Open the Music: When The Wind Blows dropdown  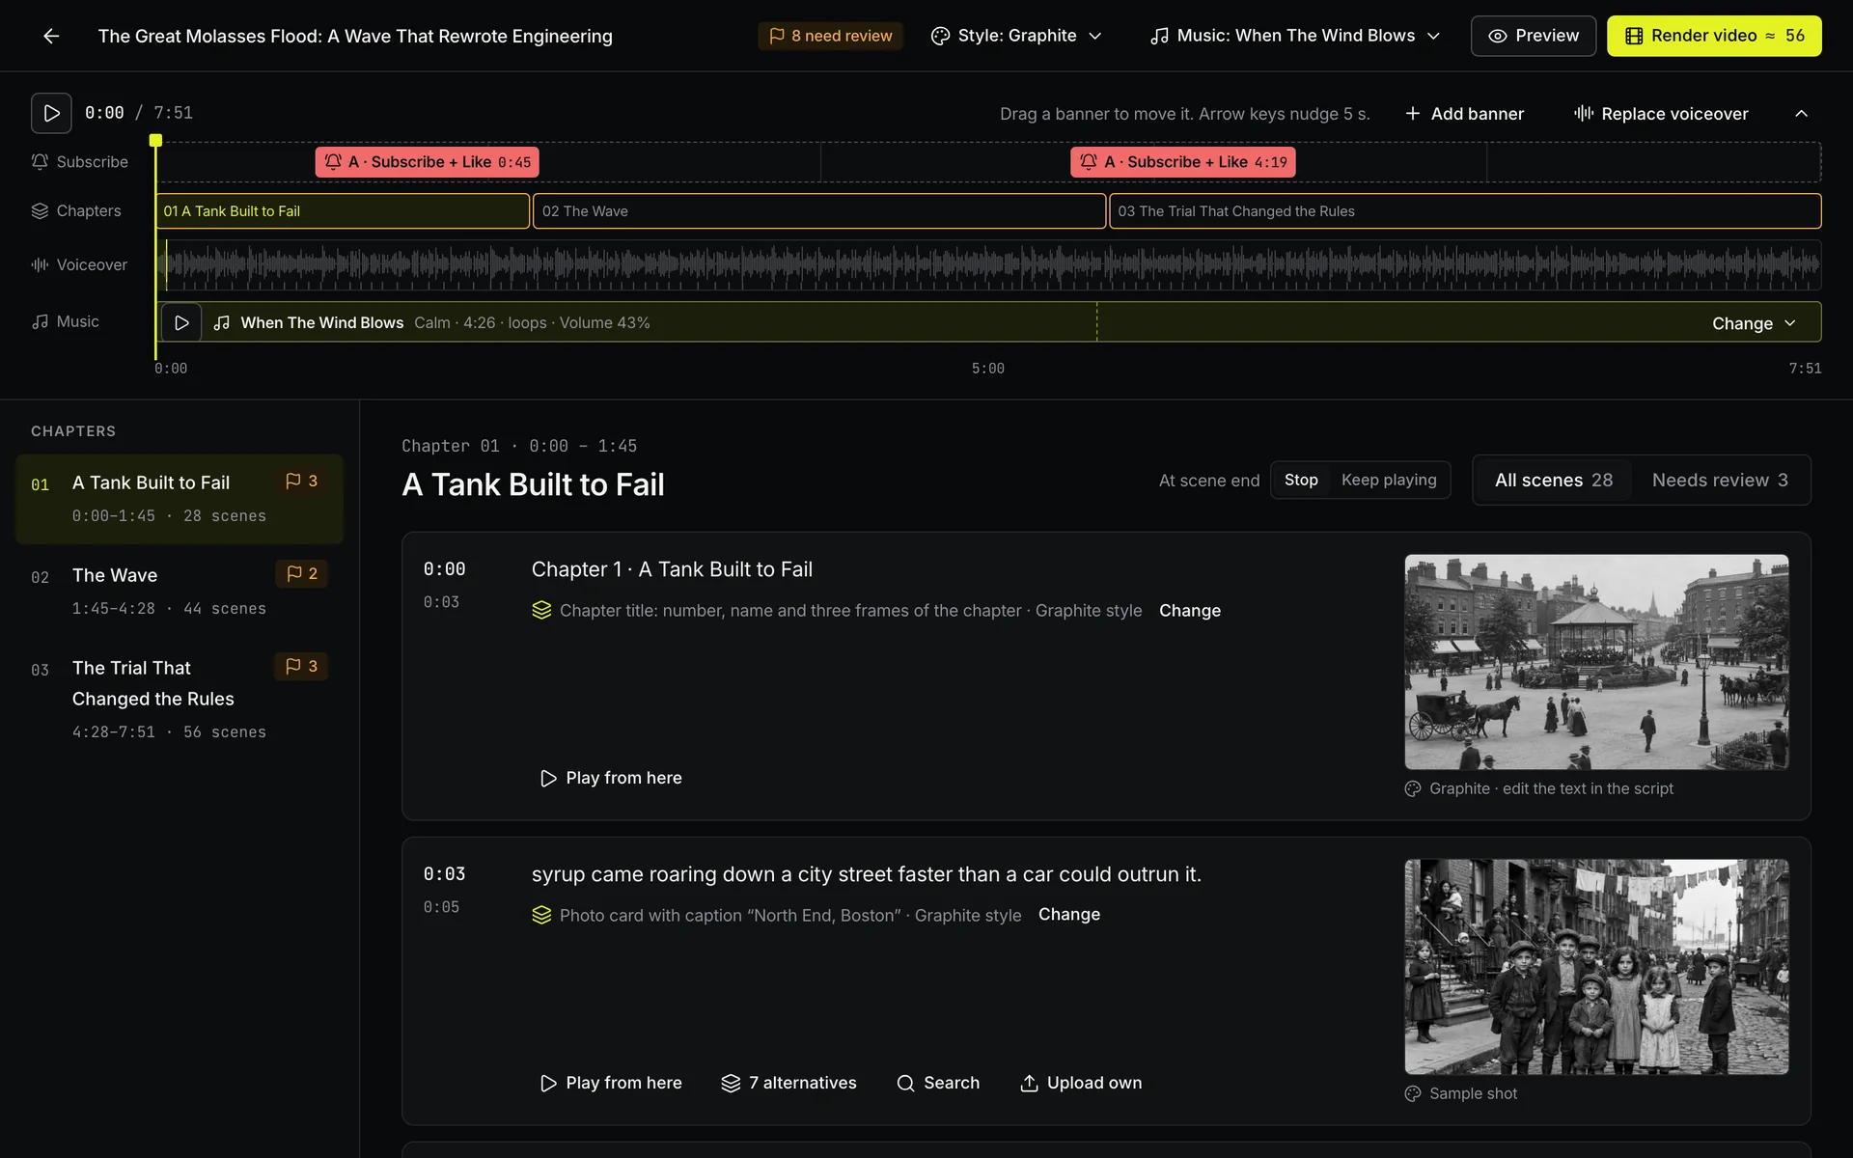click(x=1295, y=36)
